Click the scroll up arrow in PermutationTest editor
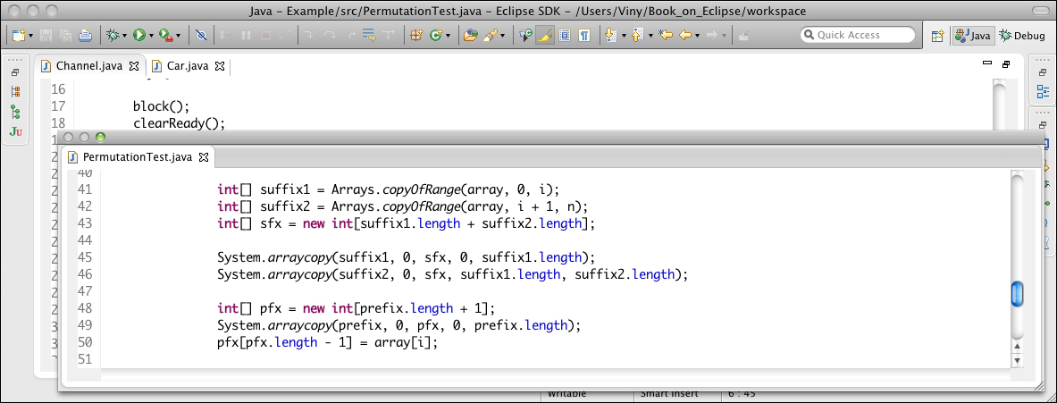 pyautogui.click(x=1017, y=347)
